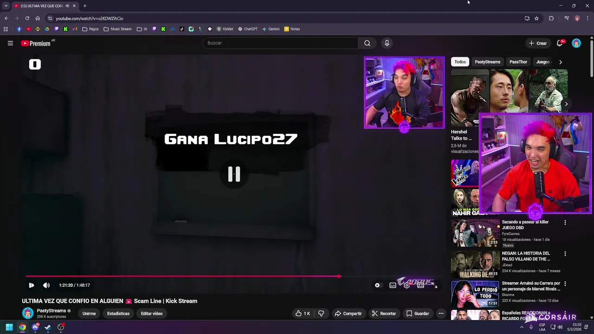Image resolution: width=594 pixels, height=334 pixels.
Task: Click browser back arrow
Action: click(x=6, y=18)
